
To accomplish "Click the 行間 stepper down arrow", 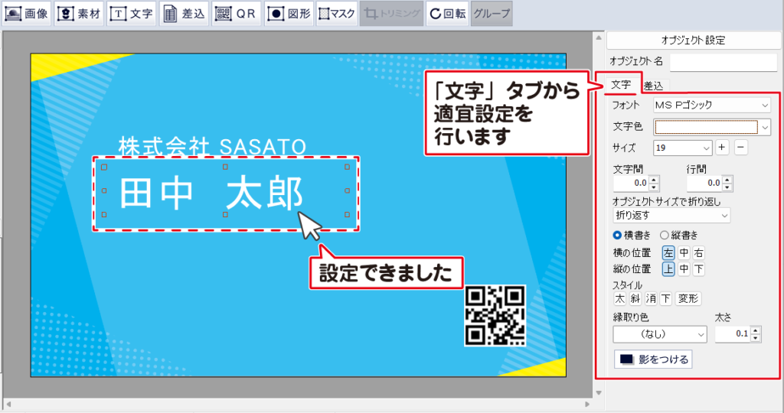I will point(727,187).
